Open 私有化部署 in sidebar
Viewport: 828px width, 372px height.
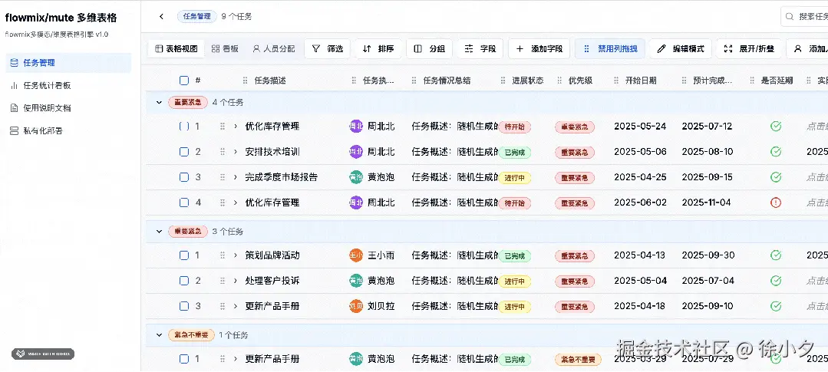click(68, 131)
